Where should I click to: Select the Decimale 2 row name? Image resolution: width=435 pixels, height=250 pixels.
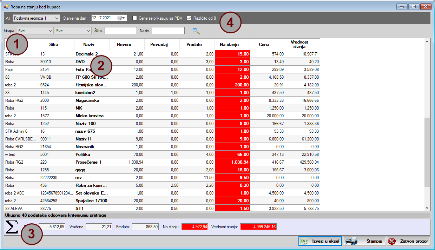(86, 54)
